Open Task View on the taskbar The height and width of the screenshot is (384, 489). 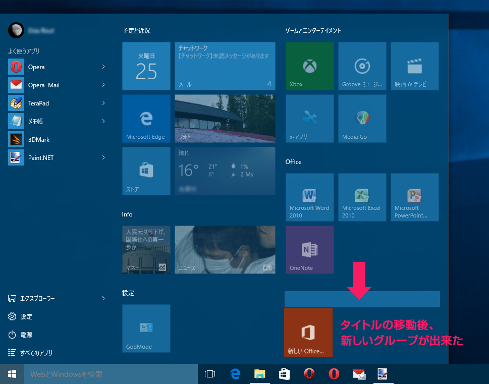210,374
